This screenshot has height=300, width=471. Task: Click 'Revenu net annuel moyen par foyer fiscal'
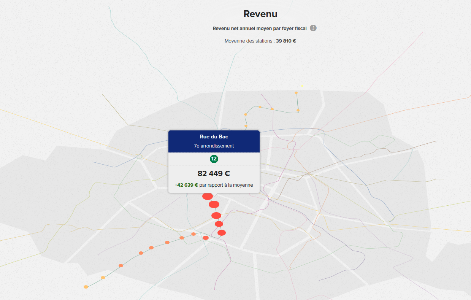[260, 29]
